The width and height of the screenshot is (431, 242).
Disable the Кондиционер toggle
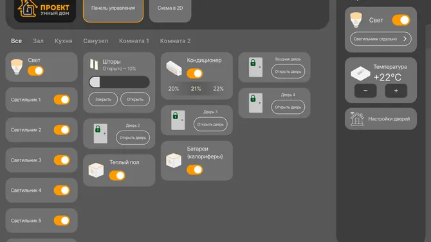point(195,73)
